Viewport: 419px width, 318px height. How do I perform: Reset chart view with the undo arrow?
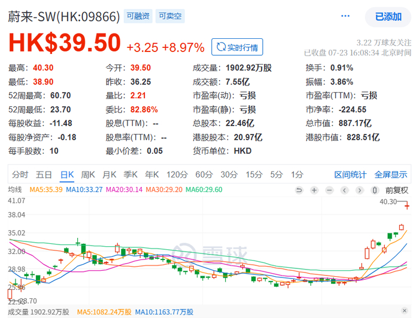(299, 190)
